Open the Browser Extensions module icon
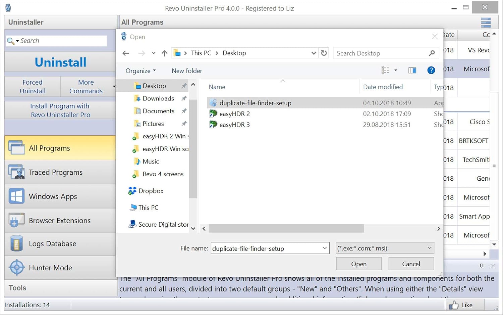 click(16, 220)
